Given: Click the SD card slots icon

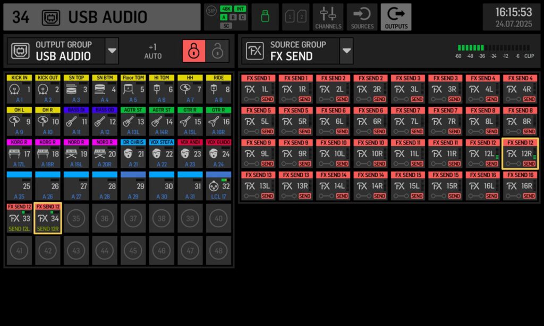Looking at the screenshot, I should (296, 17).
